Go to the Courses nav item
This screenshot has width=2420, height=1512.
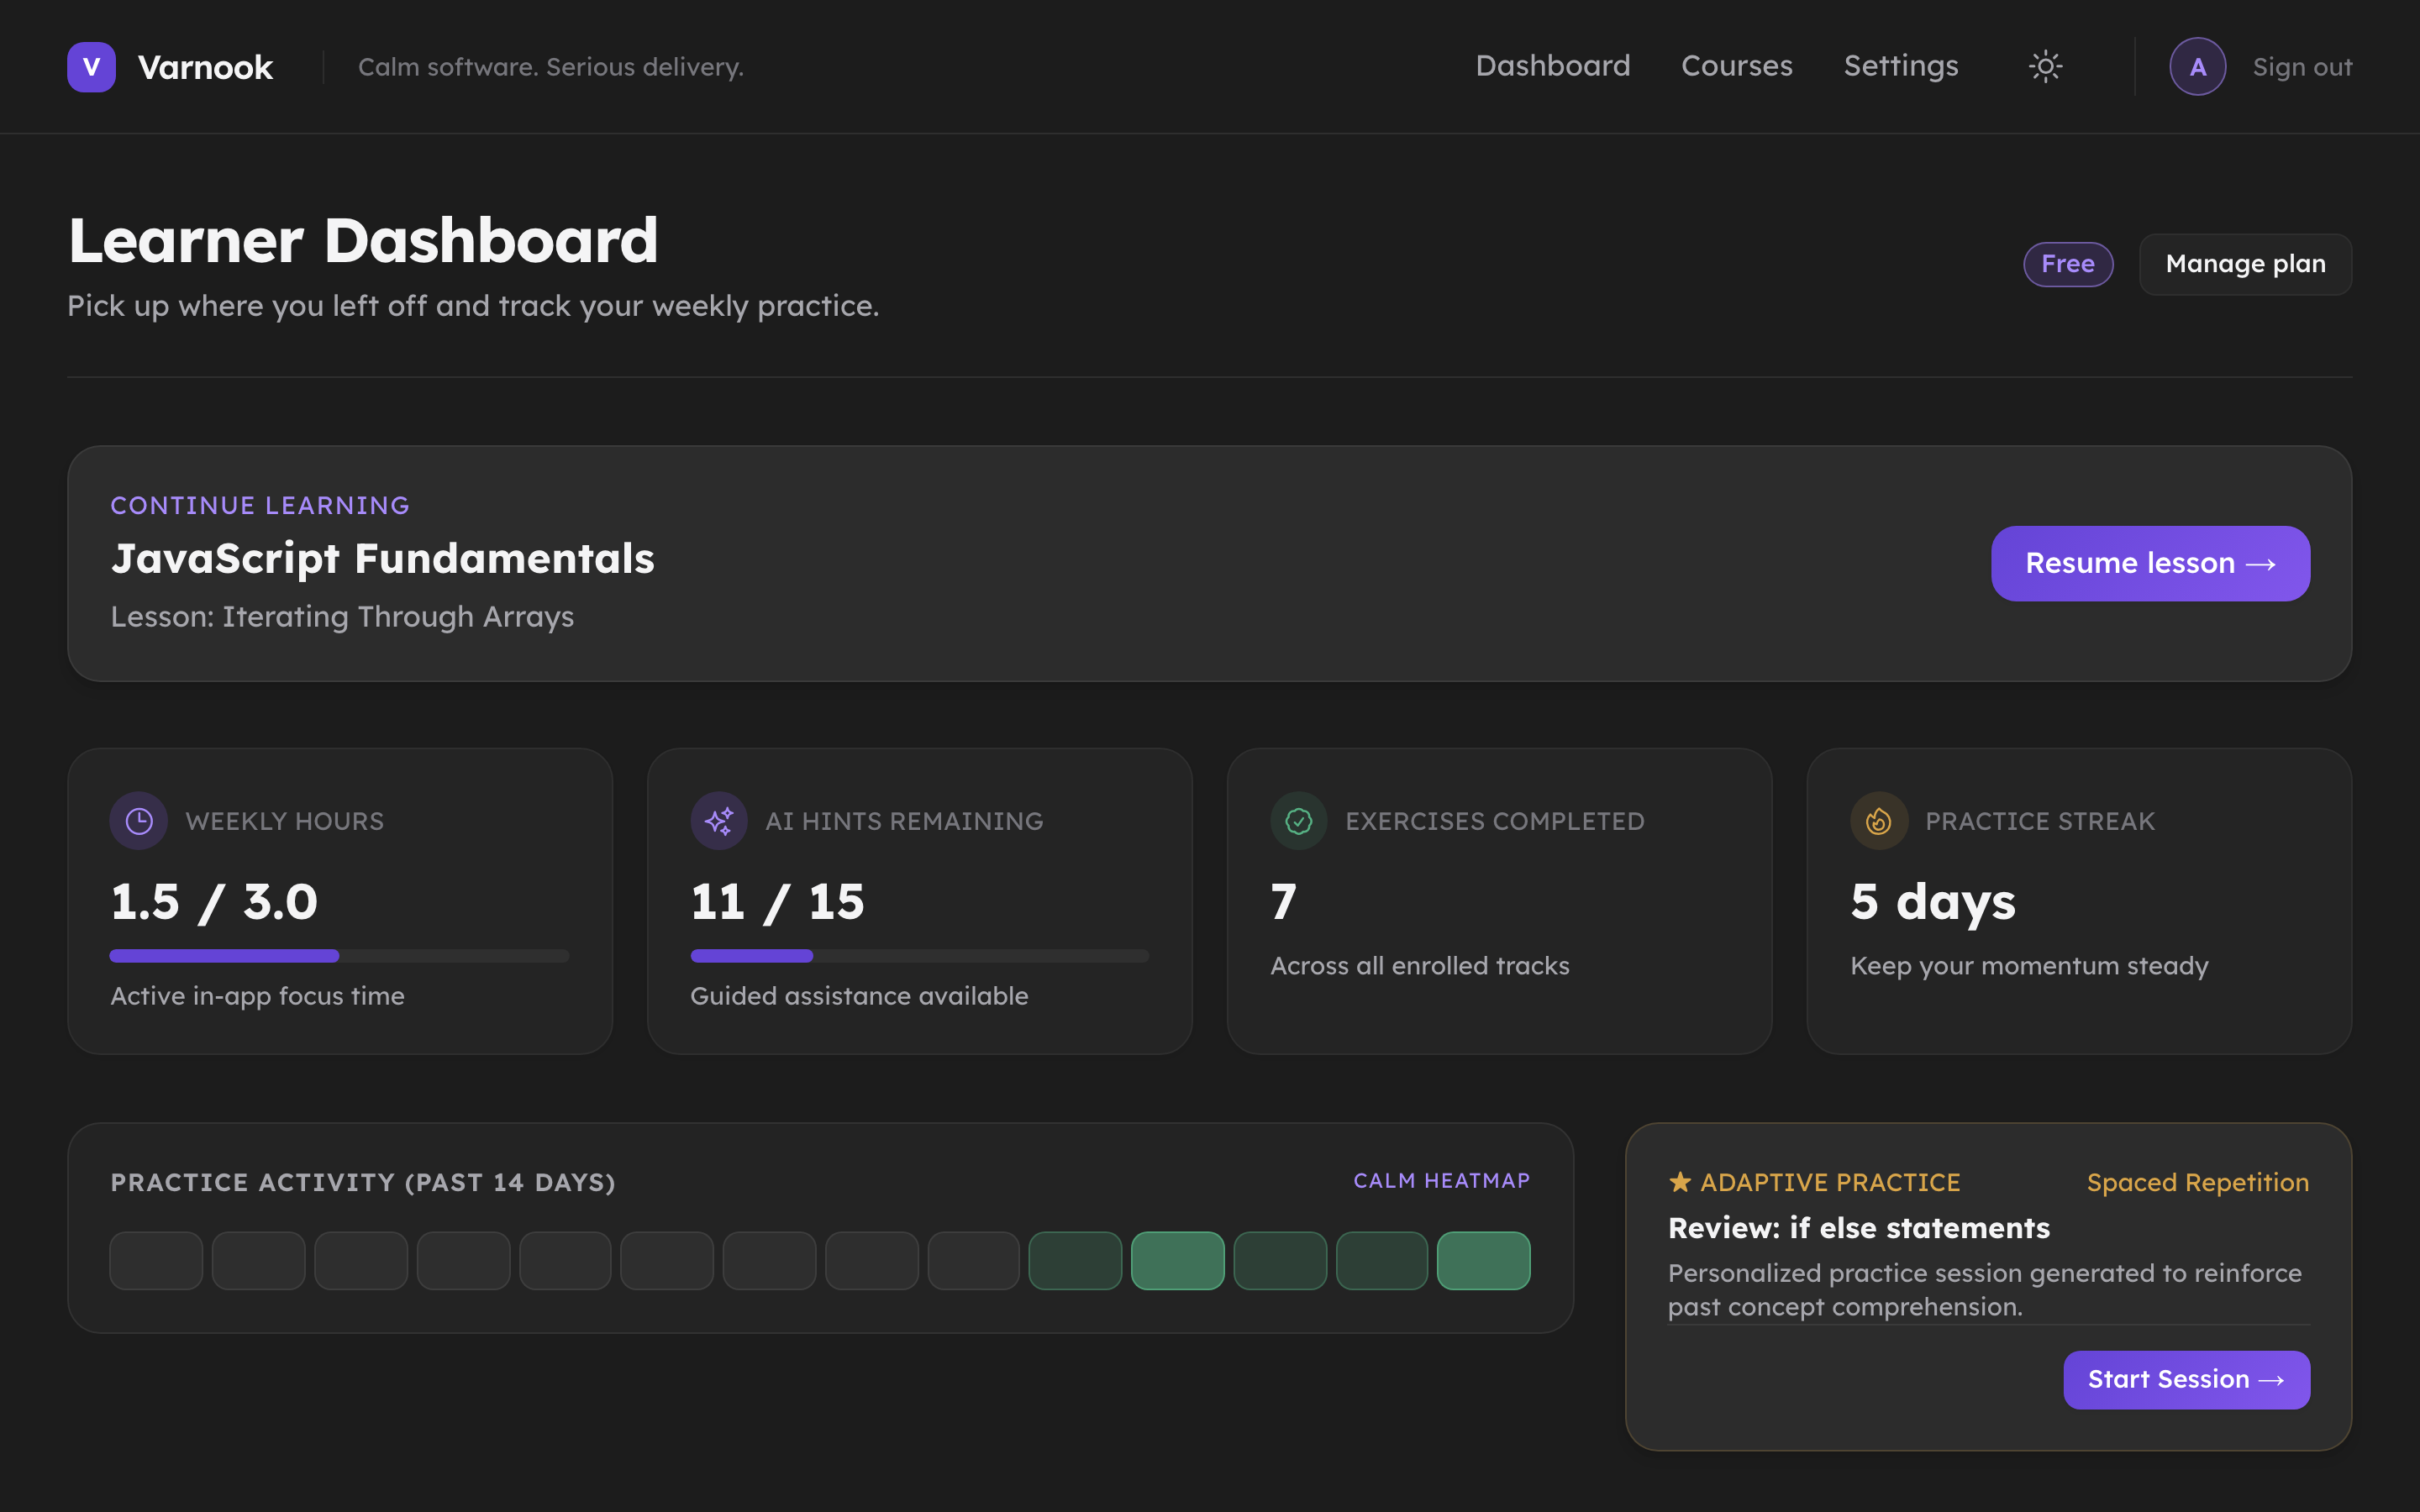click(1737, 66)
